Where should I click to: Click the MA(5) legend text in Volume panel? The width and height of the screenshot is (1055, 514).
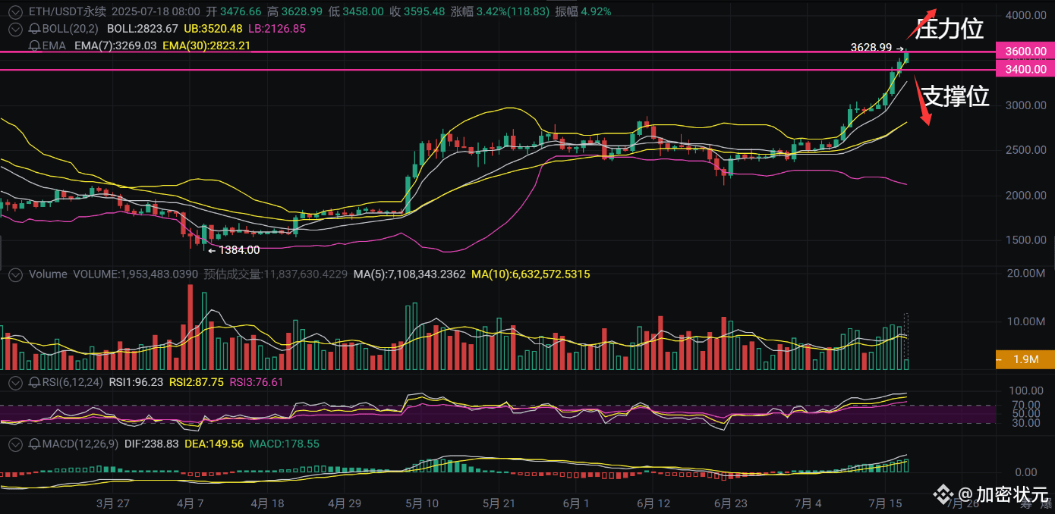[410, 274]
